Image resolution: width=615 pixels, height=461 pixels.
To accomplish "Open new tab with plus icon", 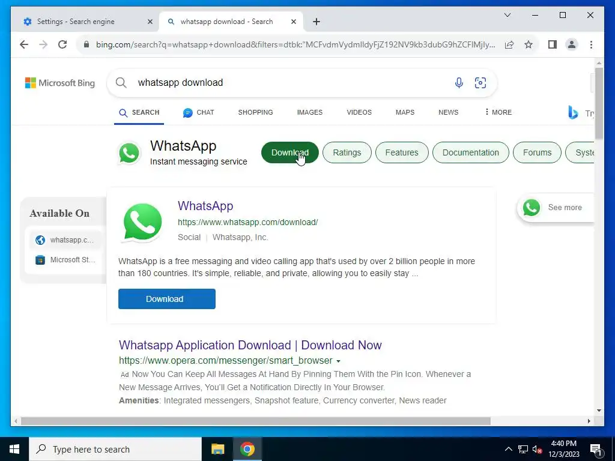I will point(317,22).
